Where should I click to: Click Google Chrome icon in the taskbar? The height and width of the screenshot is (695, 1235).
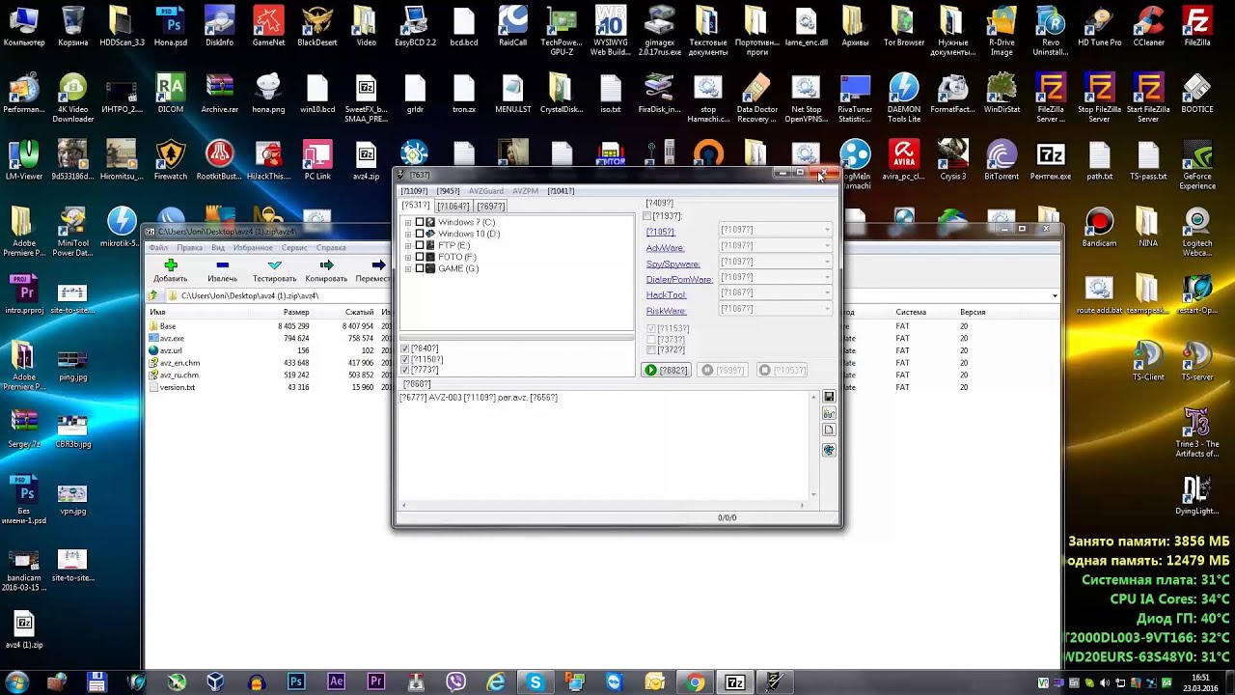(x=695, y=681)
